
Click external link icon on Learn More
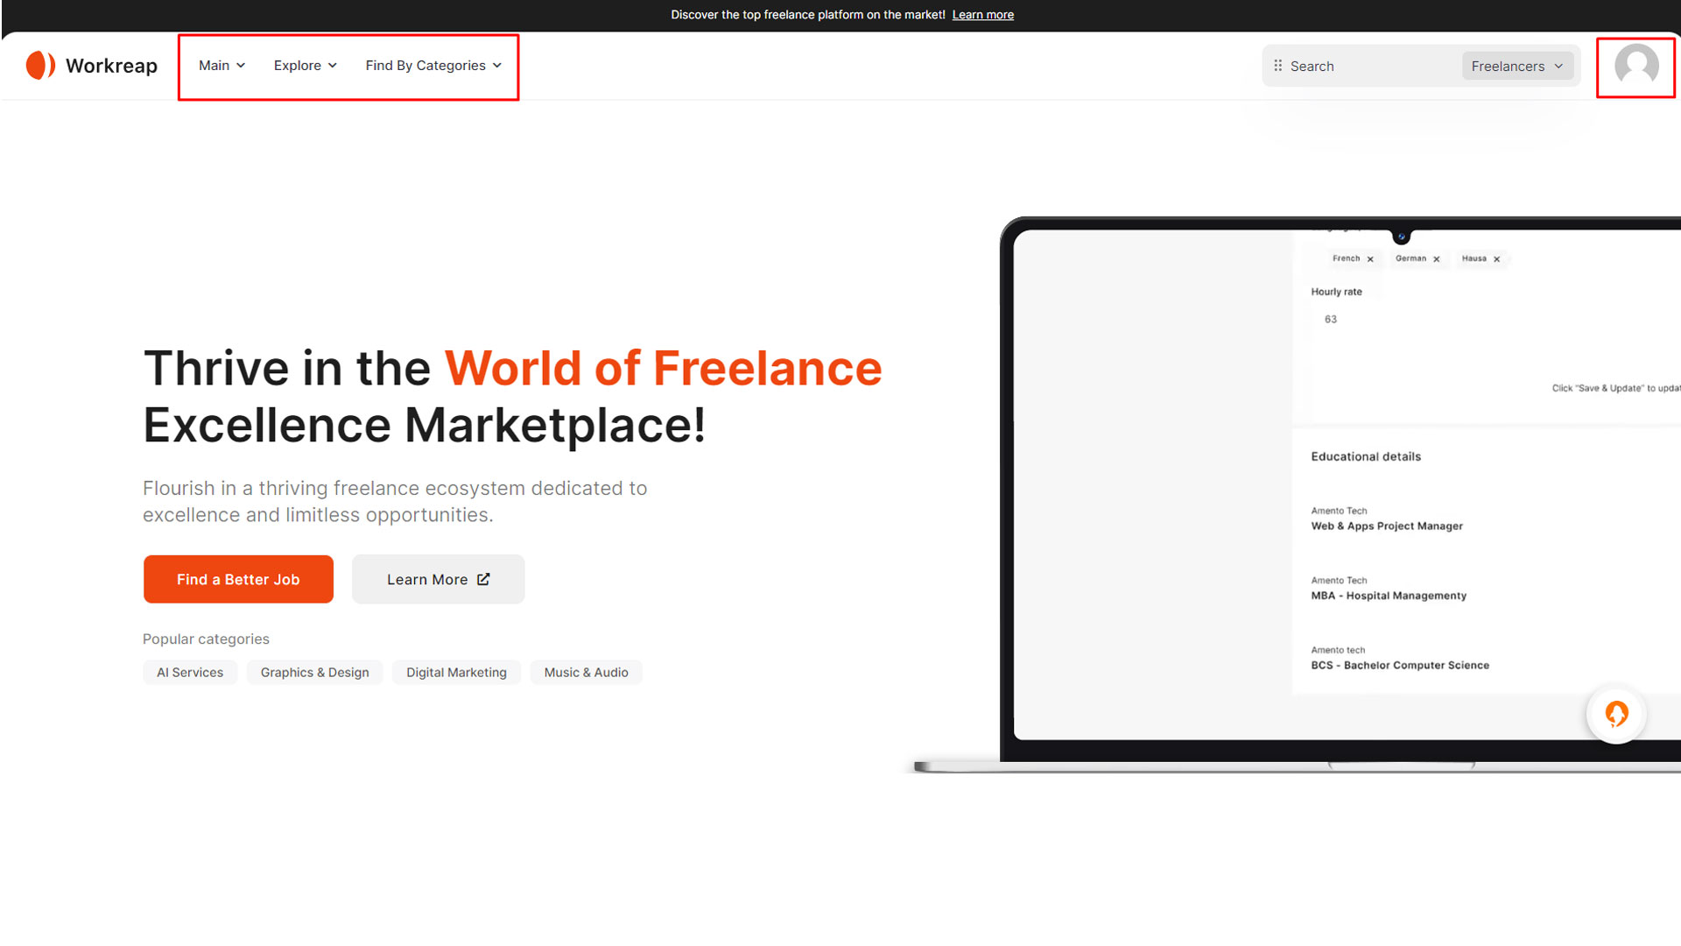(483, 579)
